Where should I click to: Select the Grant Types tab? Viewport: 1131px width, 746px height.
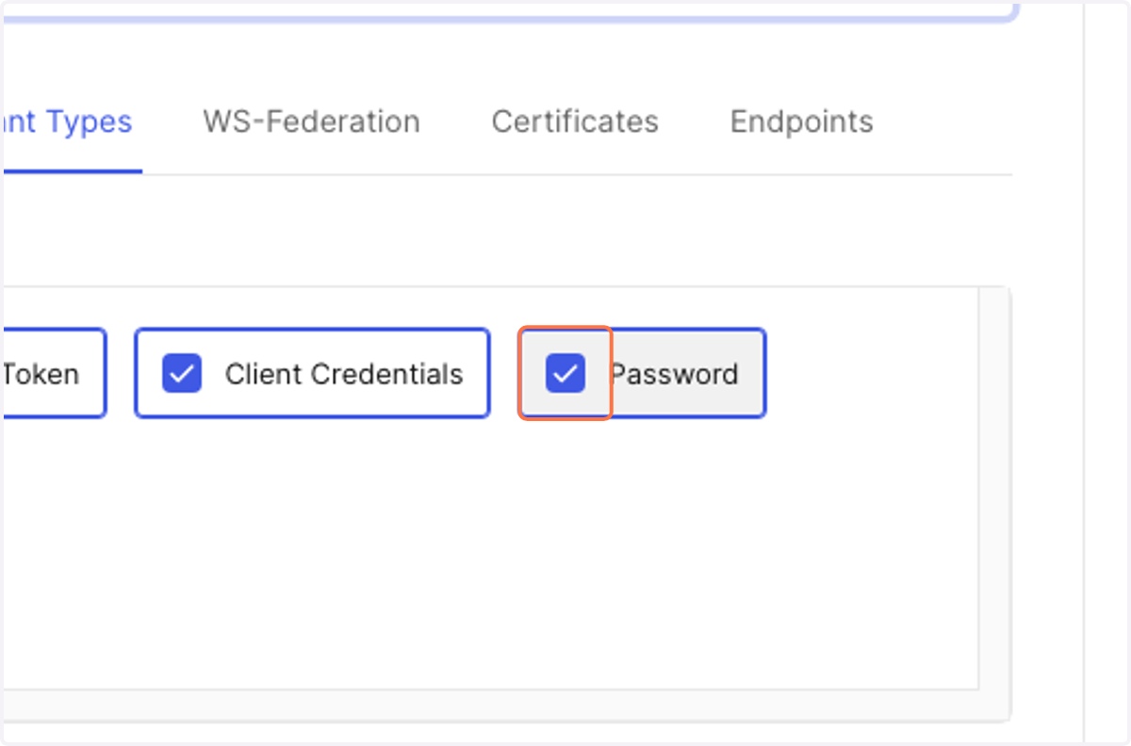pos(66,122)
